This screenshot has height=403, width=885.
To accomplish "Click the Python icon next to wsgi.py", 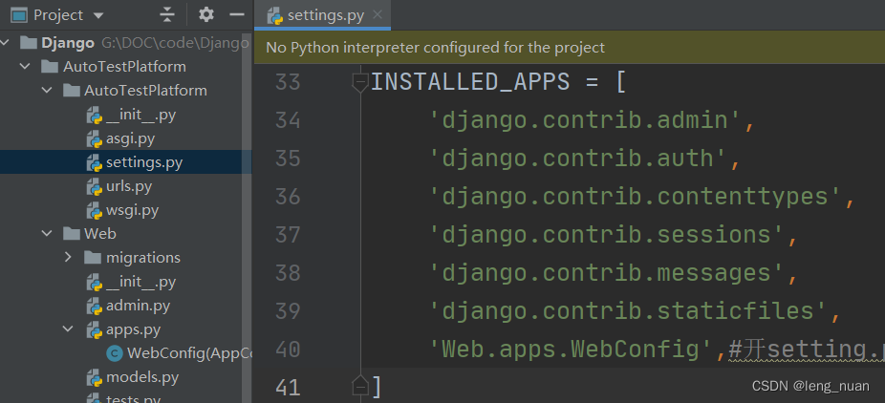I will [x=95, y=210].
